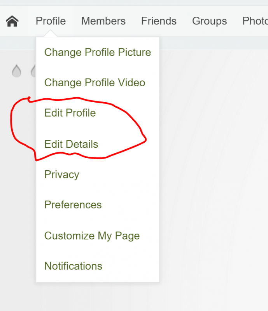Go to the Home page icon

(12, 21)
